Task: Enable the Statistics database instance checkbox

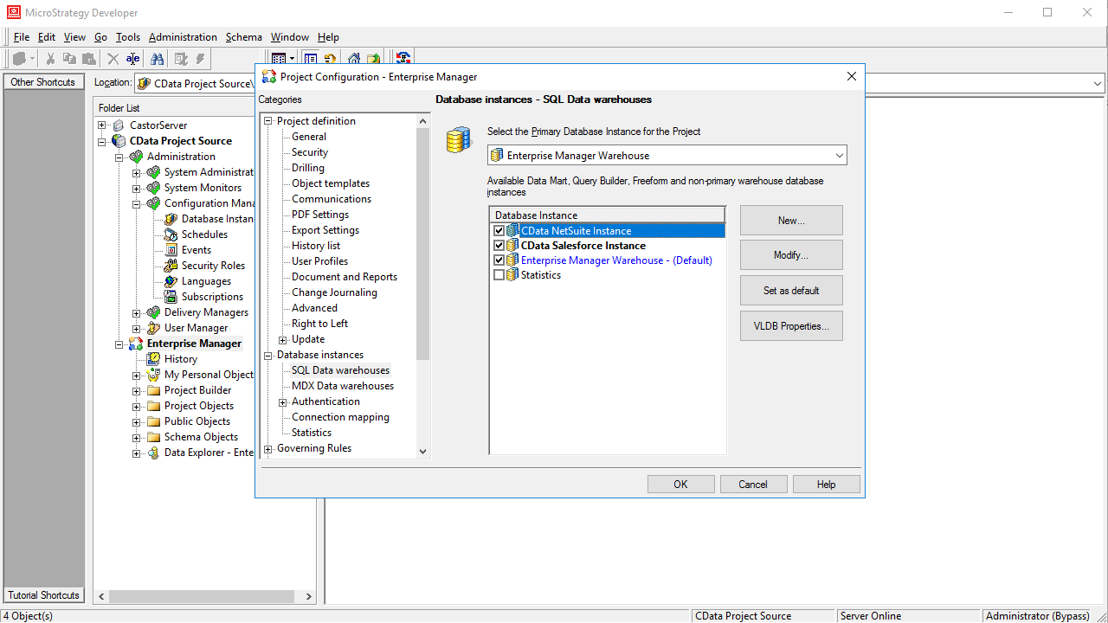Action: [499, 275]
